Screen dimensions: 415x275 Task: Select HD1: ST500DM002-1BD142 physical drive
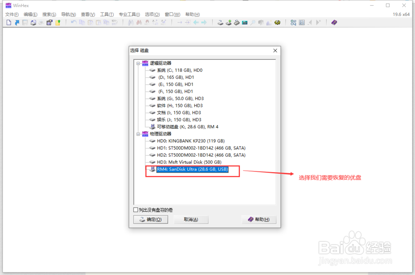[201, 148]
